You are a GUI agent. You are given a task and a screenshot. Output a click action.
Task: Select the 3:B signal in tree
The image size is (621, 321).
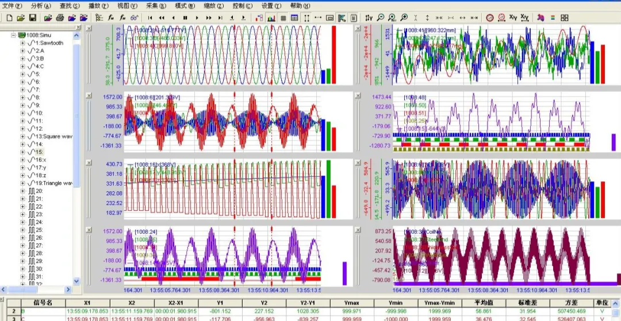40,59
